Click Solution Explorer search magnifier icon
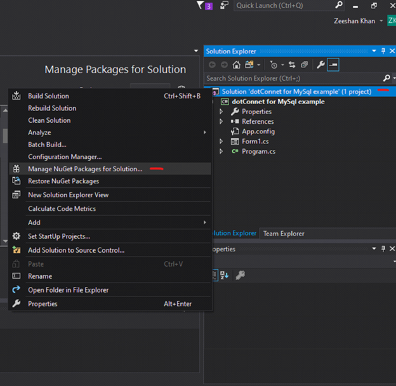 pos(386,78)
